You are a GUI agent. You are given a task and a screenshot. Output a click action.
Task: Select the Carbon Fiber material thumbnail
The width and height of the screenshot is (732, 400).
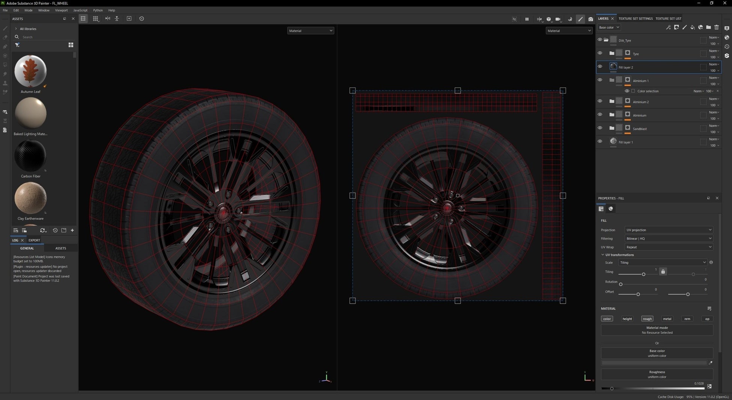[x=30, y=156]
